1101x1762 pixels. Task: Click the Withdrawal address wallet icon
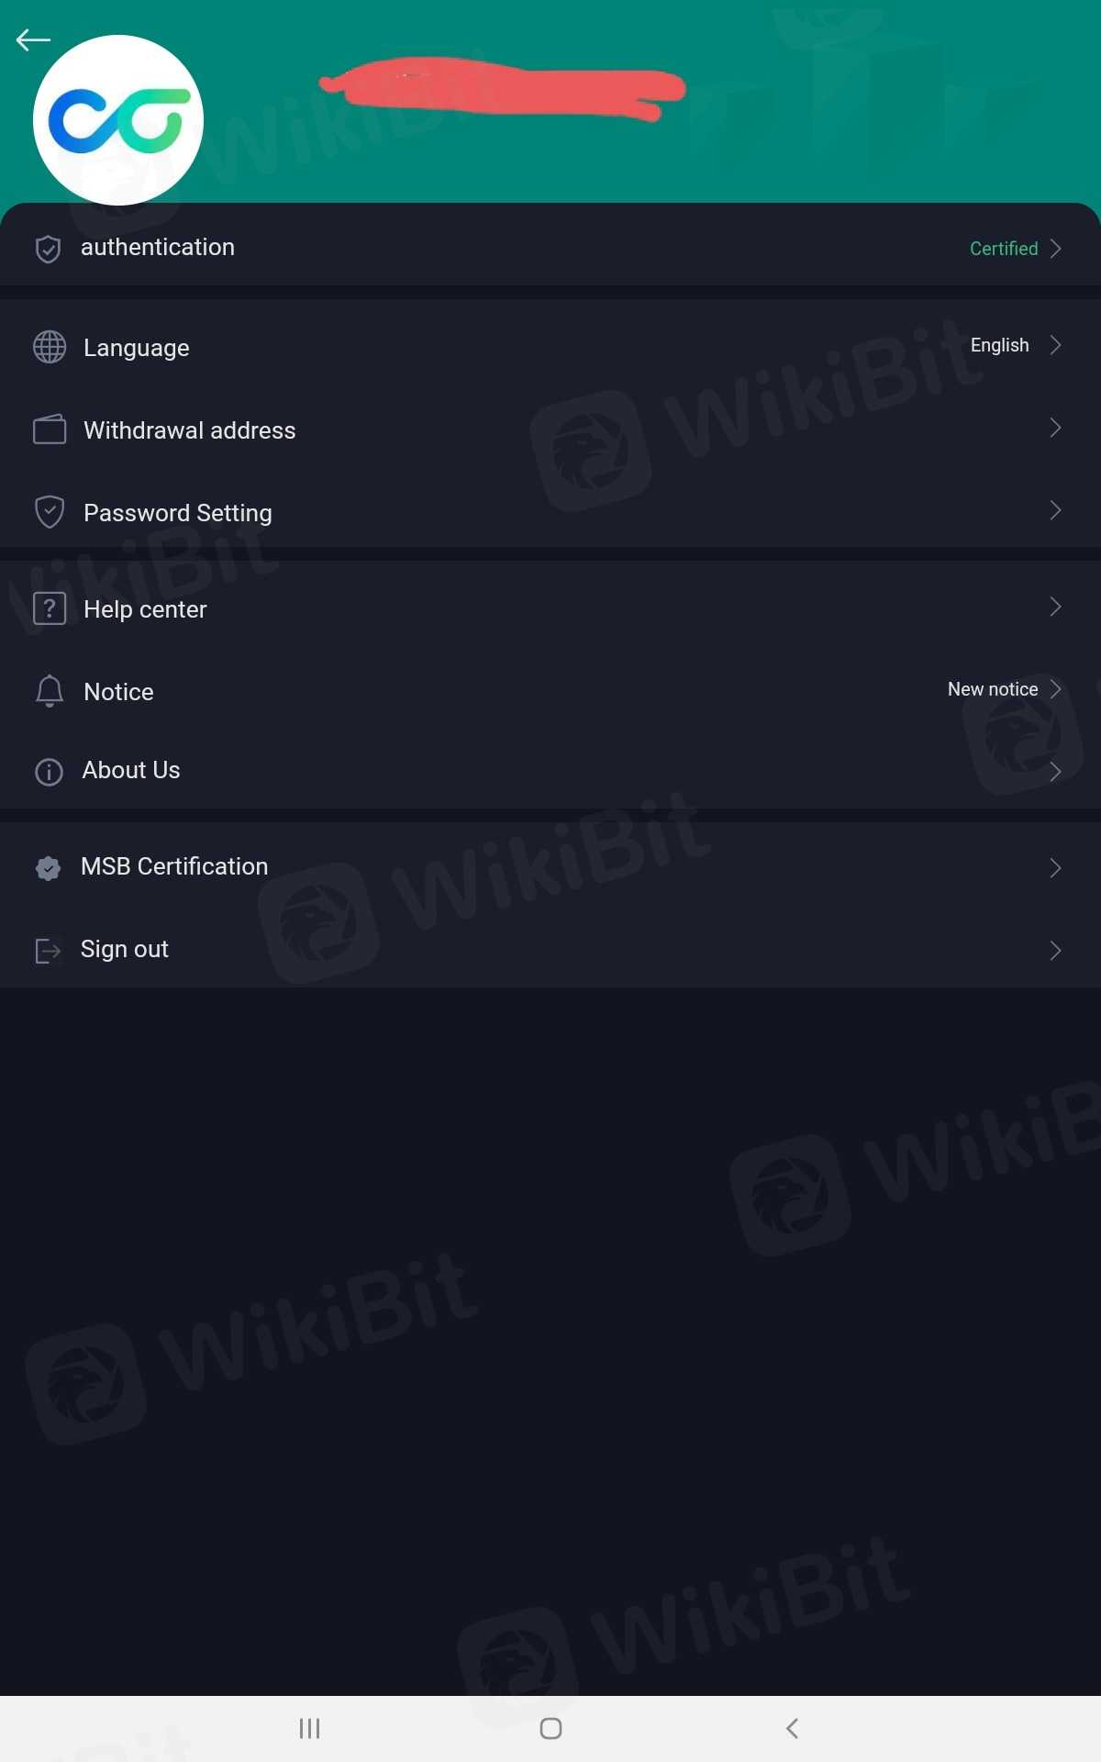click(50, 429)
